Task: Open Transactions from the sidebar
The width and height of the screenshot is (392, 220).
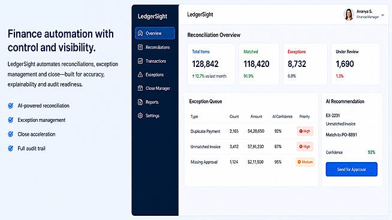Action: (155, 61)
